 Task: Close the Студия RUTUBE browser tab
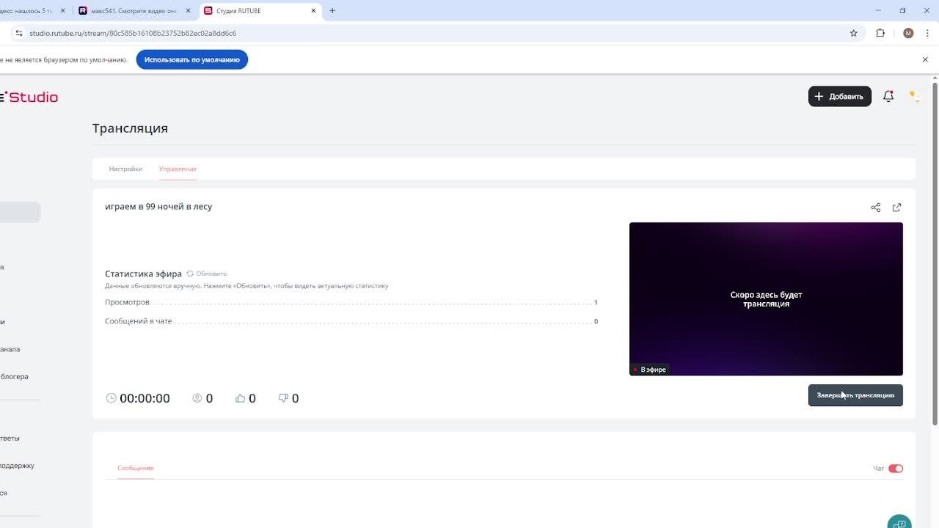pos(314,11)
